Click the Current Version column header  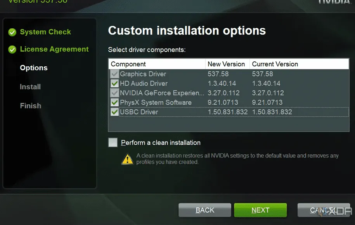275,64
